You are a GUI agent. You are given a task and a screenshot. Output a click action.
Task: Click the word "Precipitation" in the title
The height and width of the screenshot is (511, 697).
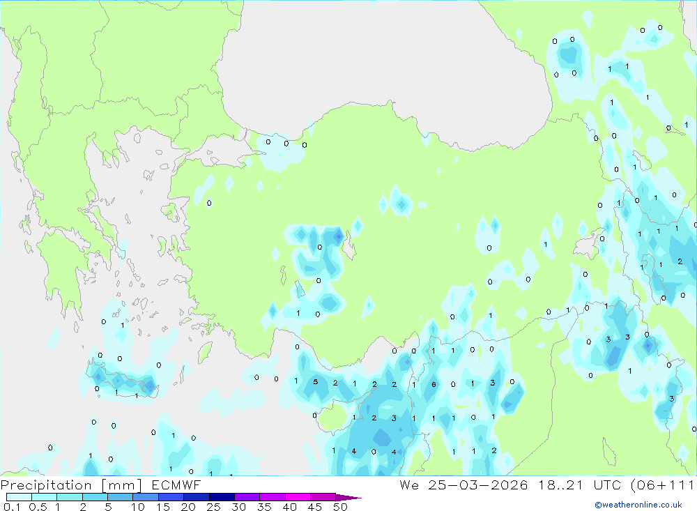46,485
